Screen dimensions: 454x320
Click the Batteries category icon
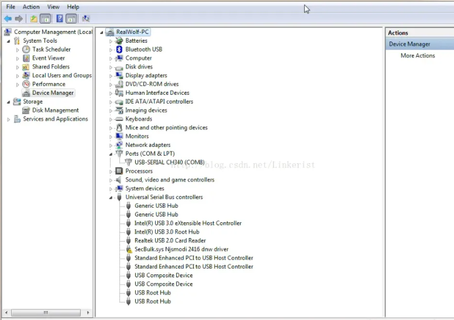119,40
